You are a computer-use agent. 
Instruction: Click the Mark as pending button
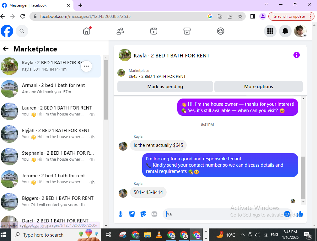[x=165, y=87]
